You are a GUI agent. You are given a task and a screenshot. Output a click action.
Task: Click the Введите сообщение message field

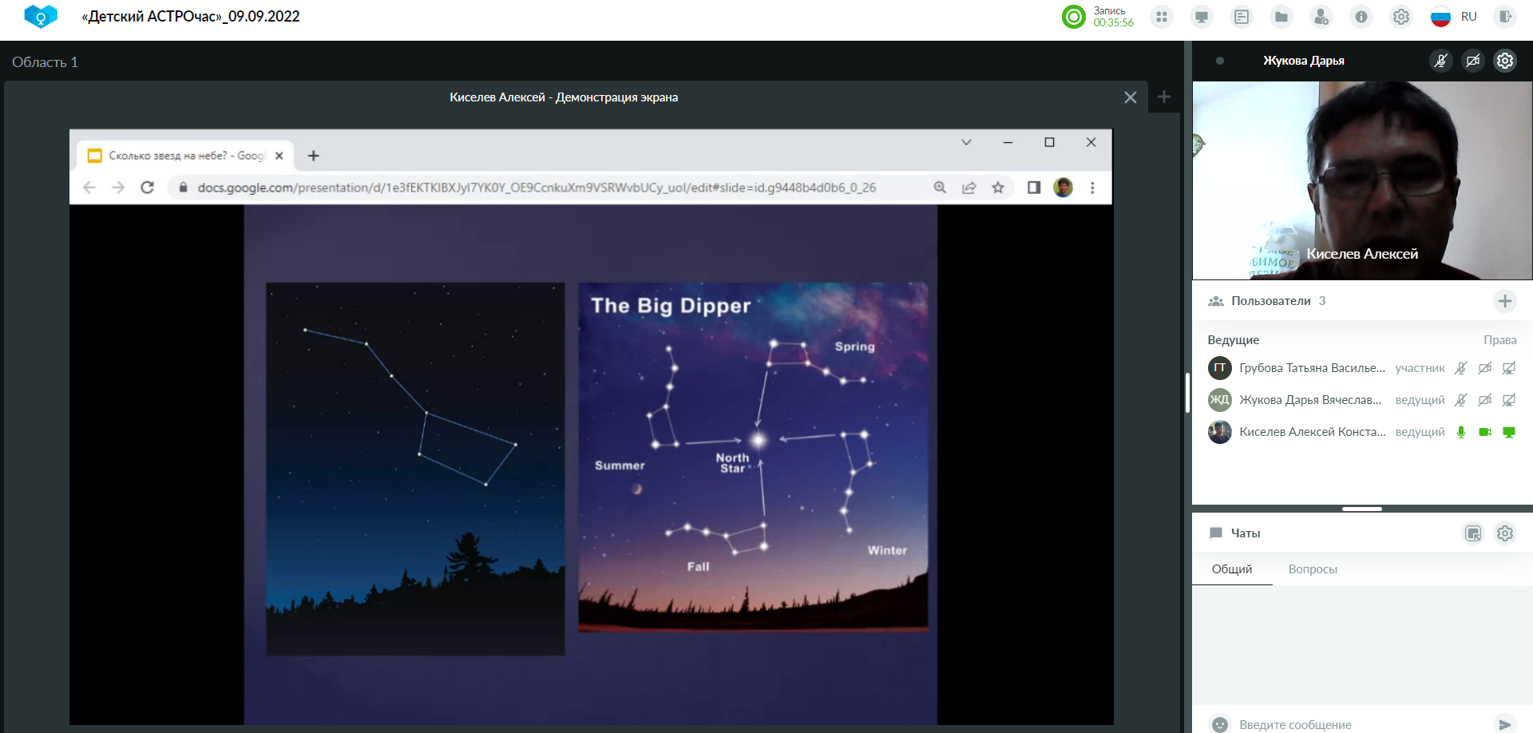point(1357,724)
